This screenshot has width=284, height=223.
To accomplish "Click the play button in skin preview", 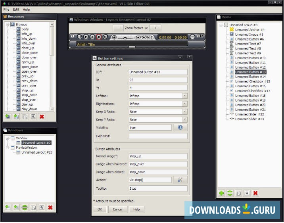I will click(x=86, y=37).
